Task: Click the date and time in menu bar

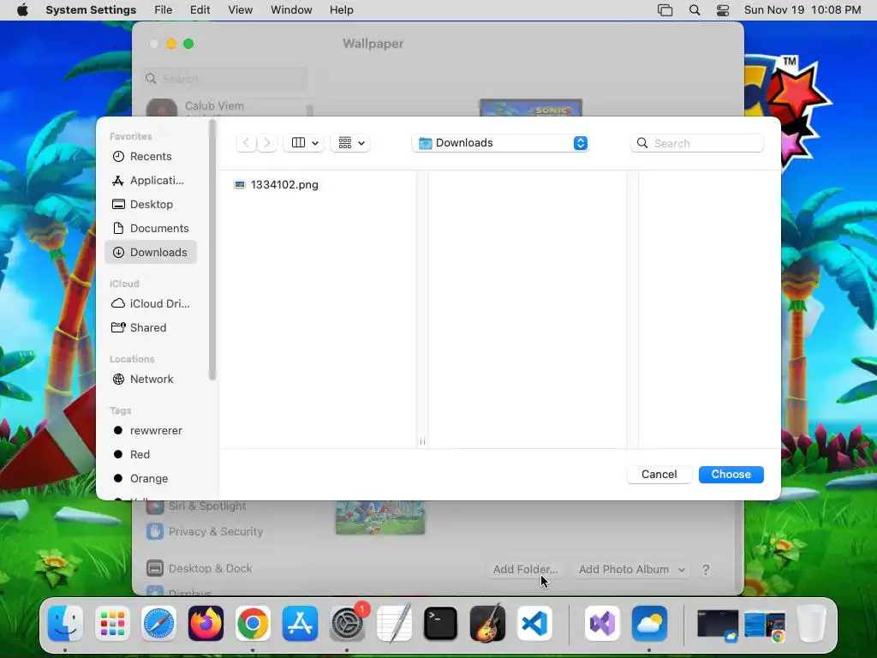Action: pos(802,10)
